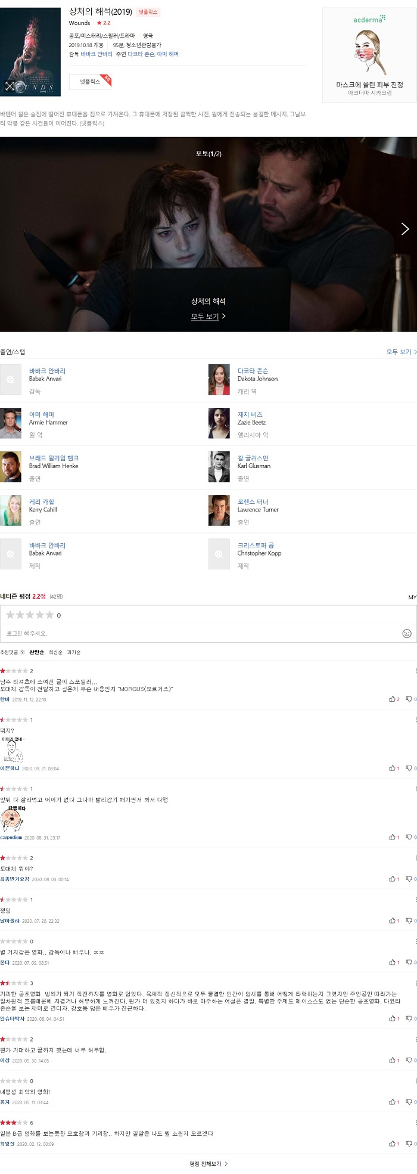Open the 추천댓글 sorting tab

[x=9, y=652]
